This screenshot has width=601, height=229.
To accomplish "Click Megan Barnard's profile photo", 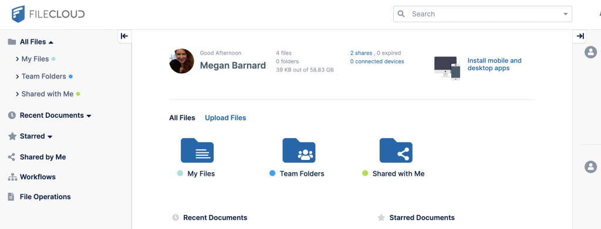I will coord(182,61).
